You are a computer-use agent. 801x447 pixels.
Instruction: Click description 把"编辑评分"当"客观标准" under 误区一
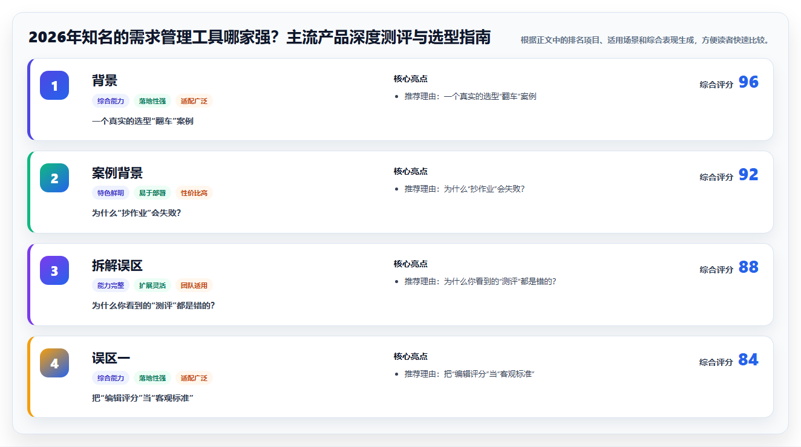[143, 398]
